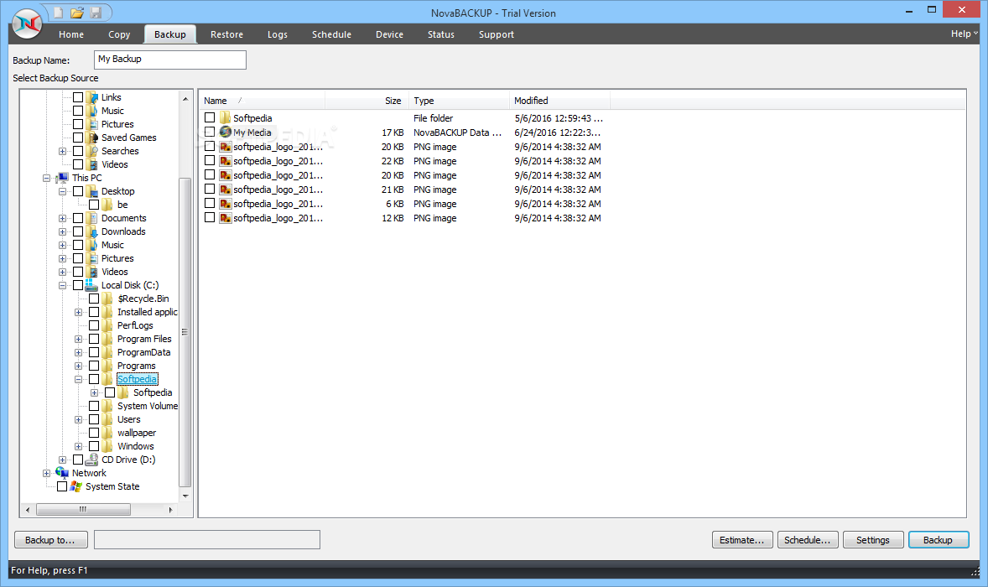The image size is (988, 587).
Task: Click the Backup Name input field
Action: [170, 60]
